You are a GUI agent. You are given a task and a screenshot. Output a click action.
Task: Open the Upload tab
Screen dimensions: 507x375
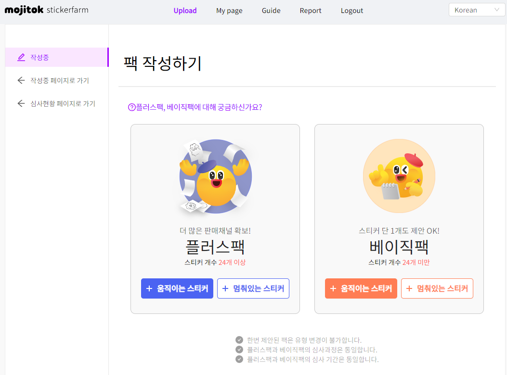click(x=185, y=11)
